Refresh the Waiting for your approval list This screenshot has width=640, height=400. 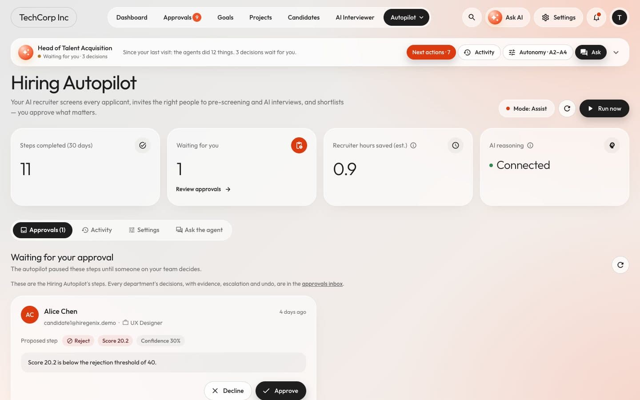click(620, 265)
